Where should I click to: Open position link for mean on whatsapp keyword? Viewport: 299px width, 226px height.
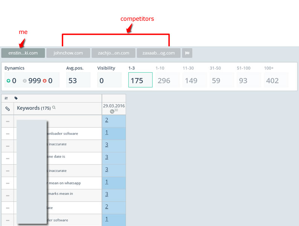pyautogui.click(x=107, y=182)
